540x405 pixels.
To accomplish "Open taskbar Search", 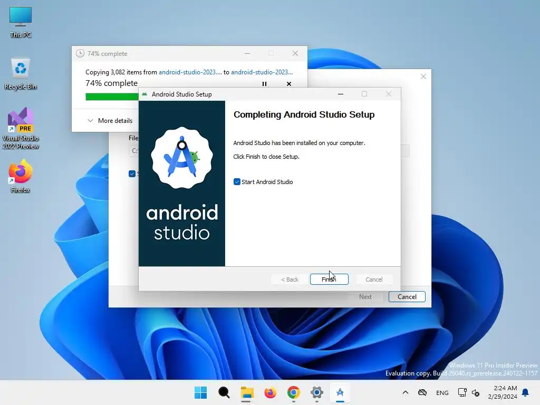I will [x=224, y=392].
